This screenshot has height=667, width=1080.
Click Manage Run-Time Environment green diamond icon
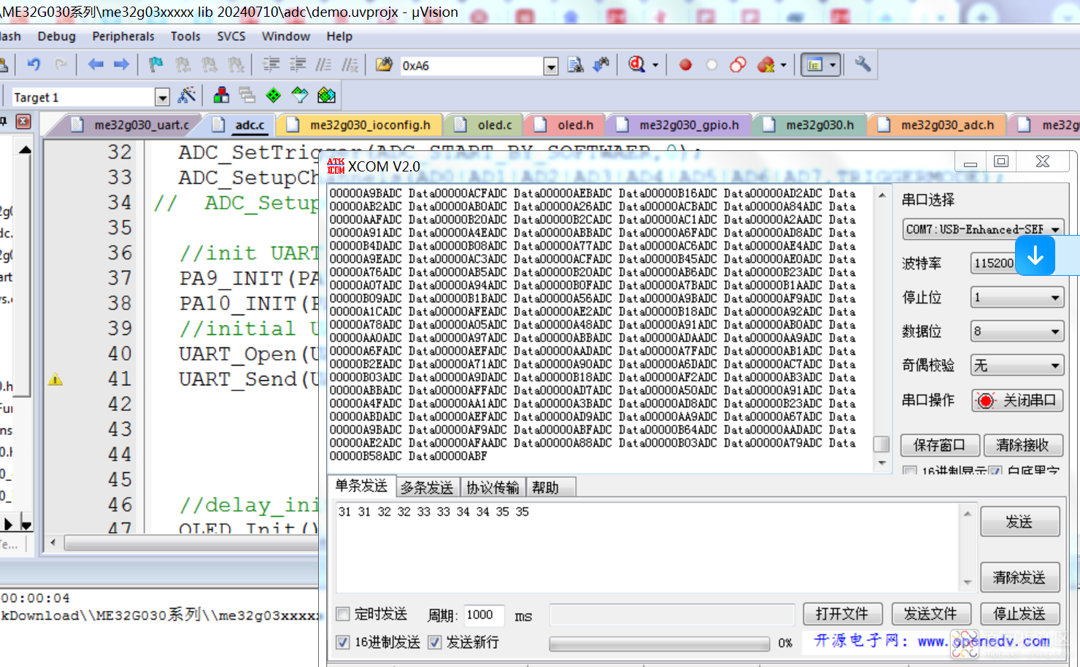click(273, 95)
